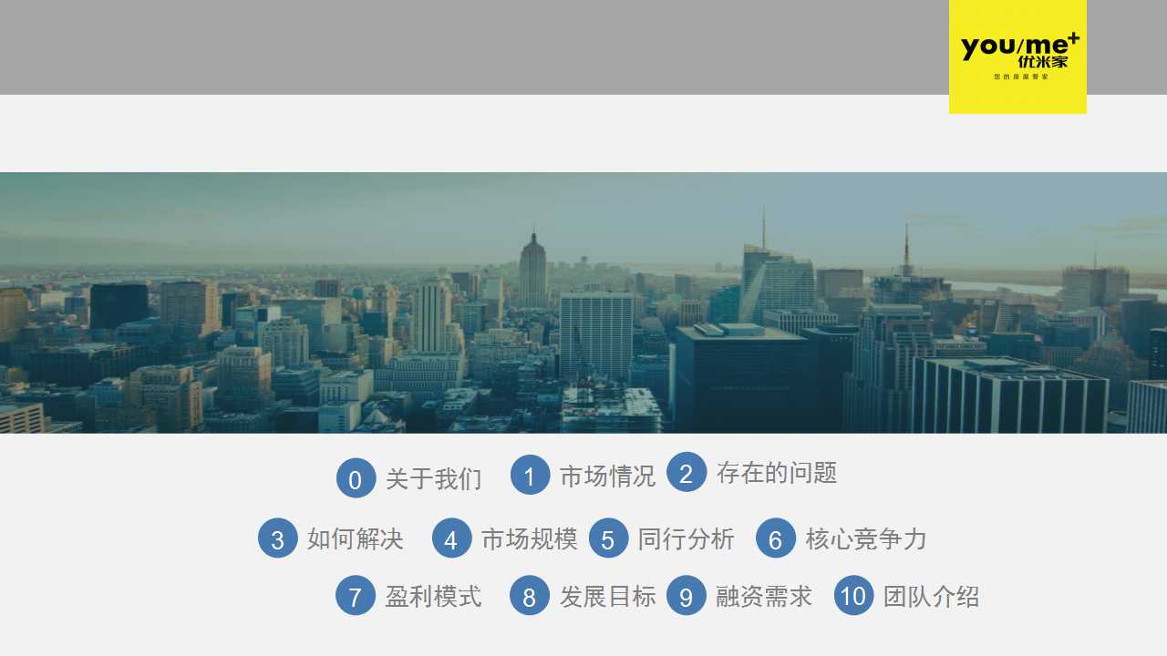Click the number 9 circle icon
Screen dimensions: 1167x656
point(687,596)
